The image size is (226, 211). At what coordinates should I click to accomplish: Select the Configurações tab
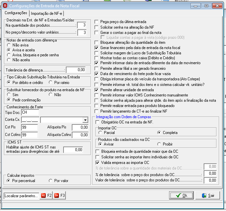(16, 13)
